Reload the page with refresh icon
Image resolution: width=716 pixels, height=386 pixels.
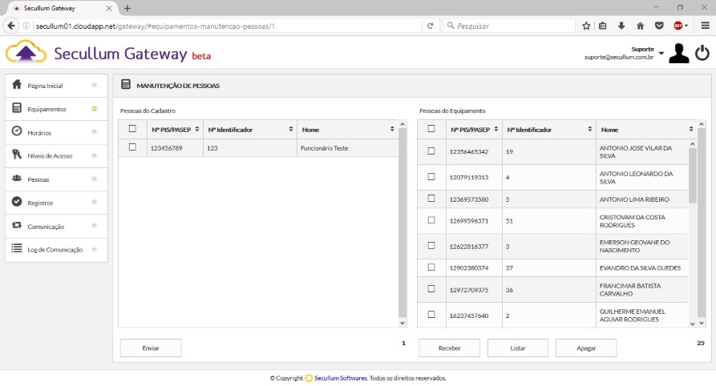point(431,26)
